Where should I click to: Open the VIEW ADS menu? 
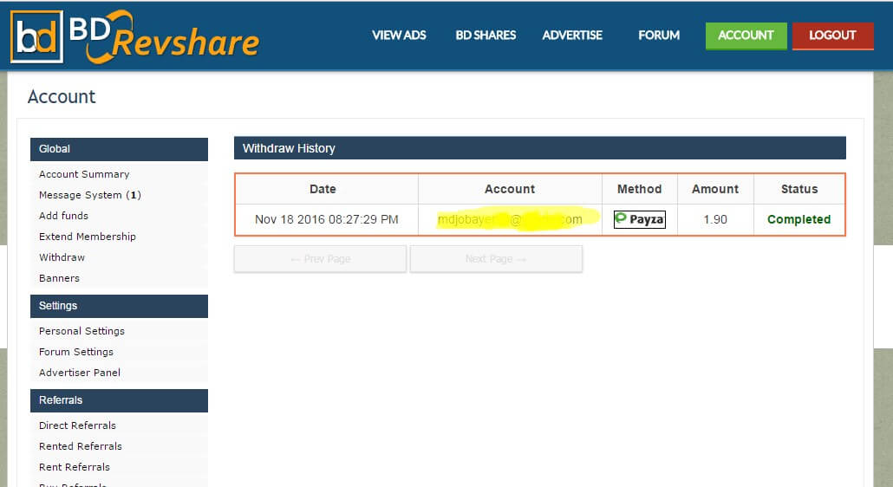point(401,36)
